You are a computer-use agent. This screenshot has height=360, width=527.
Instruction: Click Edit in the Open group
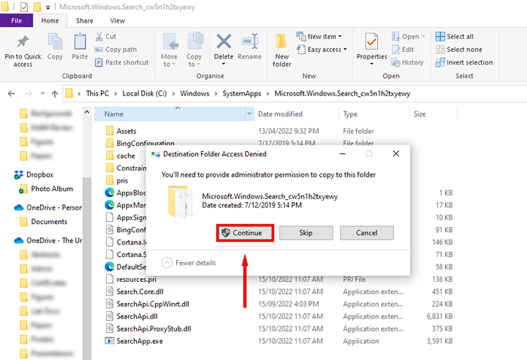pos(403,50)
